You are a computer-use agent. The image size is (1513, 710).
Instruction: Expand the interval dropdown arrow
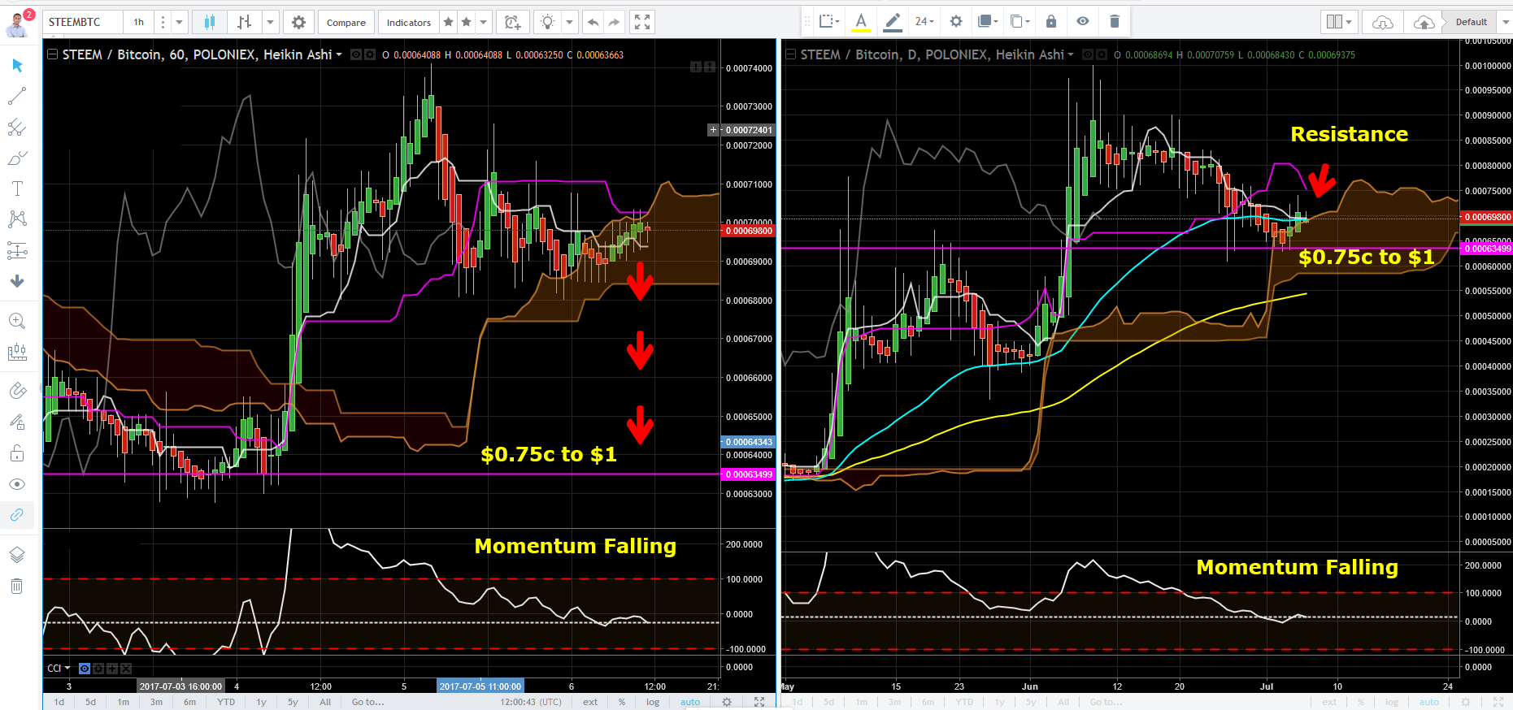tap(179, 22)
